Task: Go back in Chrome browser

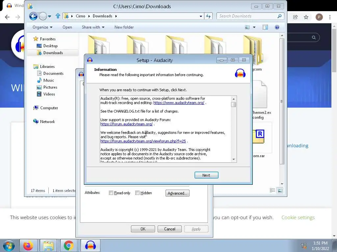Action: pos(7,17)
